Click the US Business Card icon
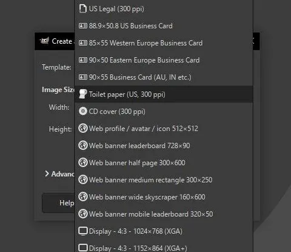 [x=83, y=26]
